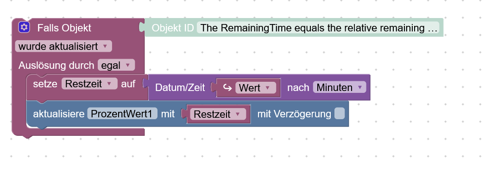Click the Auslösung durch label
Image resolution: width=485 pixels, height=170 pixels.
tap(57, 66)
